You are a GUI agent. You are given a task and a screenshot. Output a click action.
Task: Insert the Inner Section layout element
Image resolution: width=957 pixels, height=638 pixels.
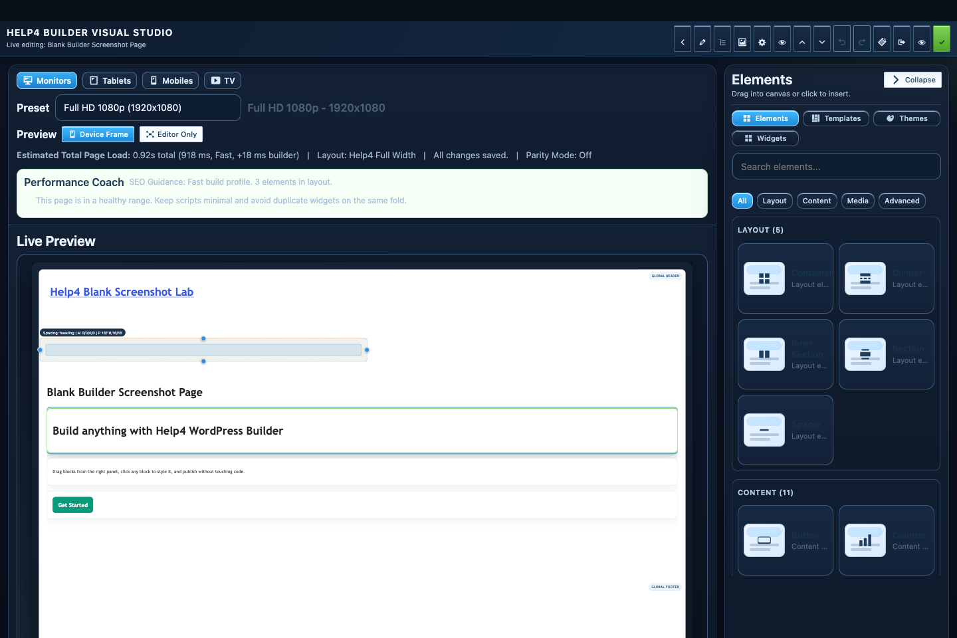click(x=786, y=354)
